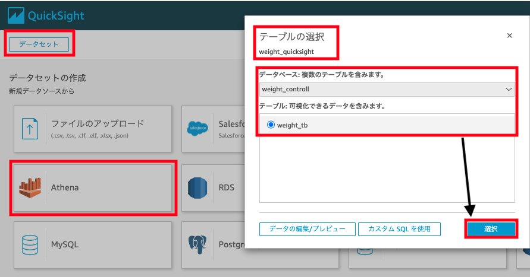
Task: Click the データセットの作成 heading
Action: tap(48, 78)
